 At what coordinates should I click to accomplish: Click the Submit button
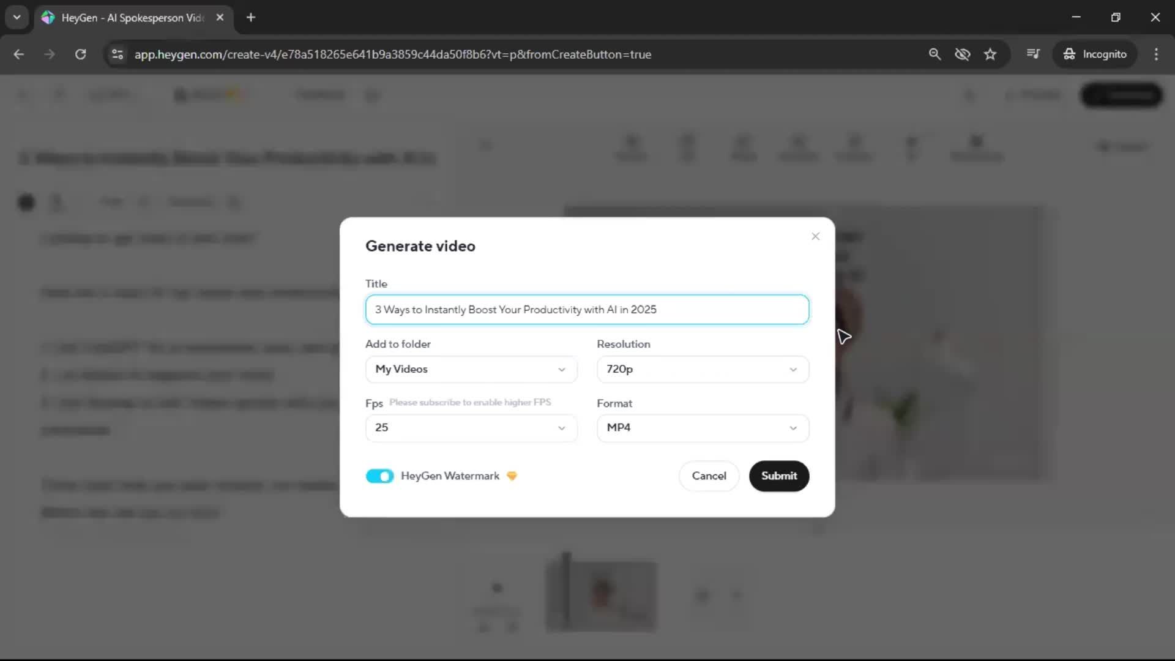[x=778, y=476]
